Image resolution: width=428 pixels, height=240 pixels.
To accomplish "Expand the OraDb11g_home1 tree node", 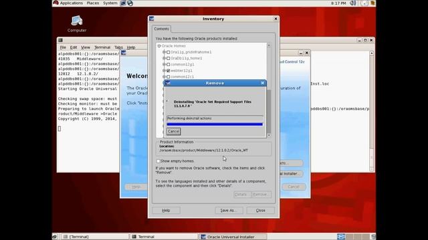I will (x=164, y=58).
